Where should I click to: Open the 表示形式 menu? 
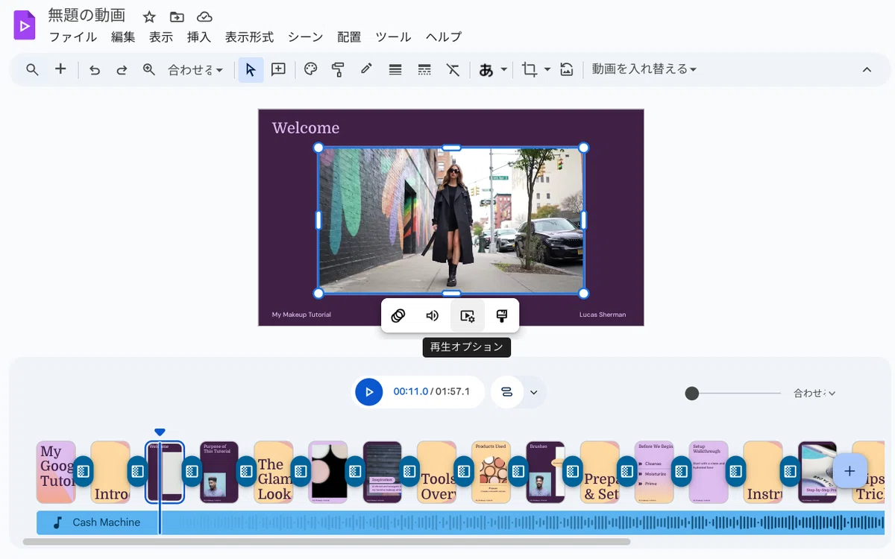(x=249, y=37)
